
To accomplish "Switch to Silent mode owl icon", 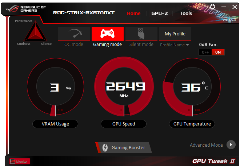I will pos(141,34).
